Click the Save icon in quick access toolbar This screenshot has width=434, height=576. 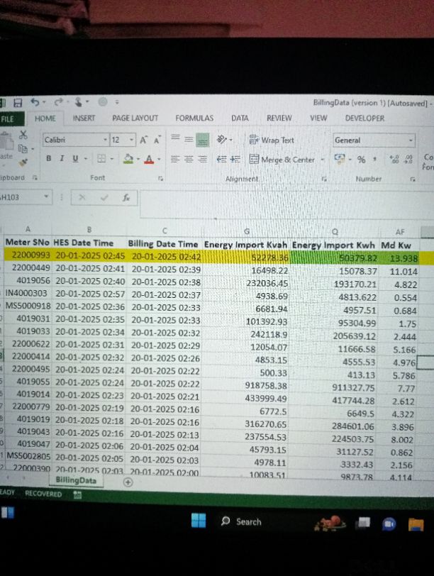pos(18,102)
